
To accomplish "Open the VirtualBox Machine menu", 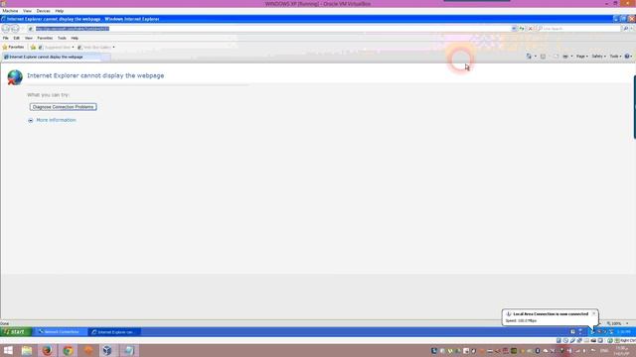I will coord(10,11).
